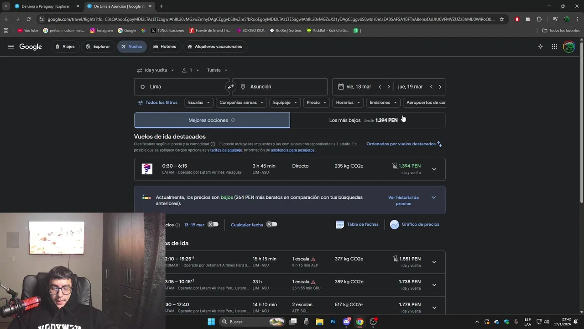Screen dimensions: 584x329
Task: Open the Equipaje filter dropdown
Action: pos(285,103)
